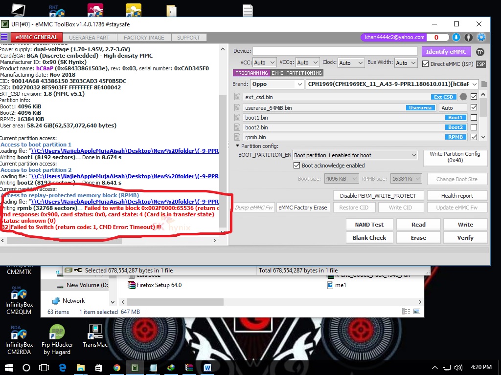Switch to the USERAREA PART tab
Viewport: 501px width, 375px height.
tap(89, 37)
